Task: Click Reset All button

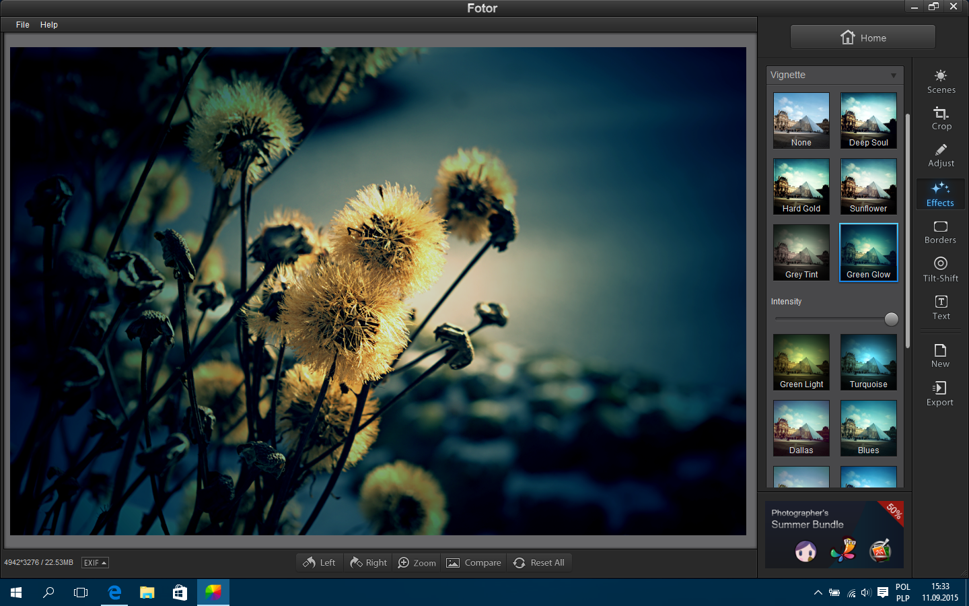Action: click(539, 562)
